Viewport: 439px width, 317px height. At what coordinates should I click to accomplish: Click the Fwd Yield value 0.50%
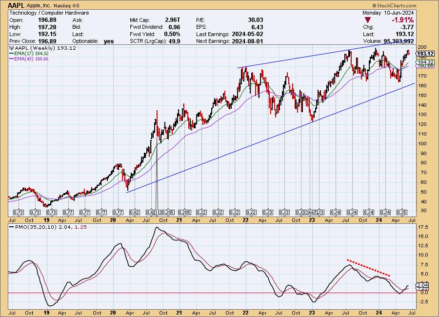172,34
